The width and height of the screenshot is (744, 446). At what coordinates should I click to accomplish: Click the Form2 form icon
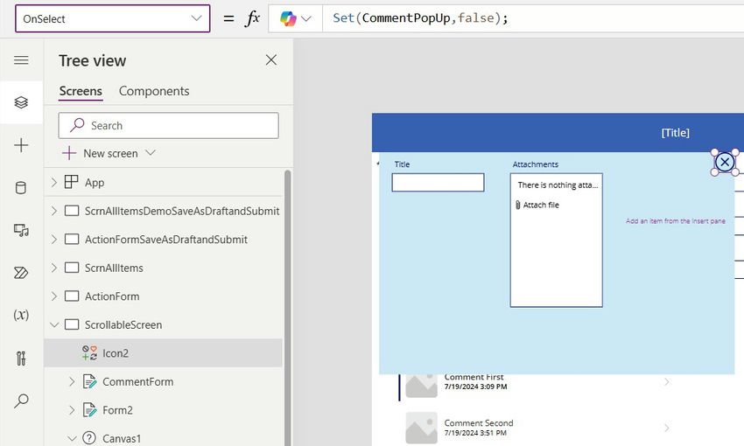(x=89, y=409)
